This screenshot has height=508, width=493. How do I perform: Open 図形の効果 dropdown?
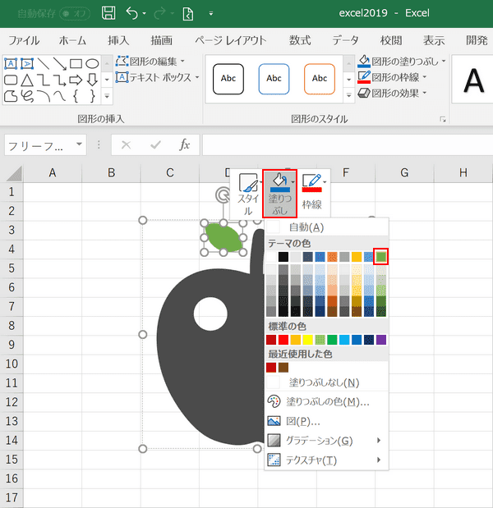click(x=393, y=94)
